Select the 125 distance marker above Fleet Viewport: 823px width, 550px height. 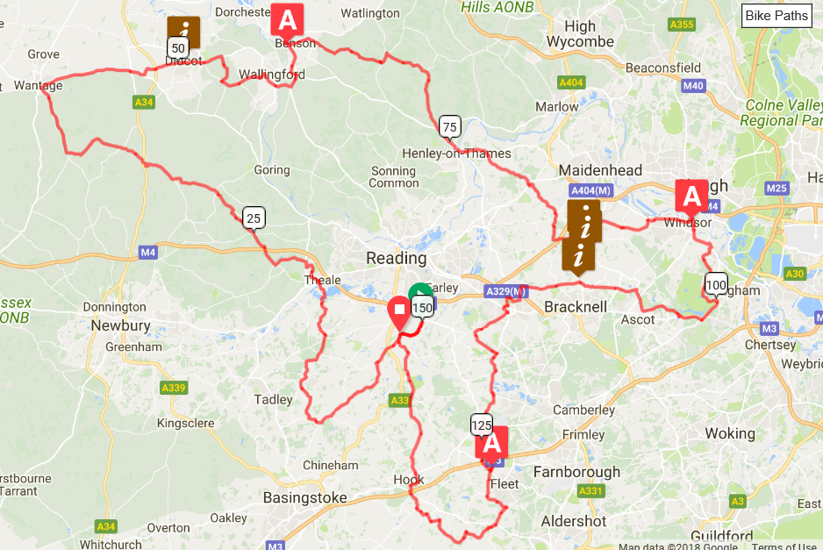coord(482,425)
